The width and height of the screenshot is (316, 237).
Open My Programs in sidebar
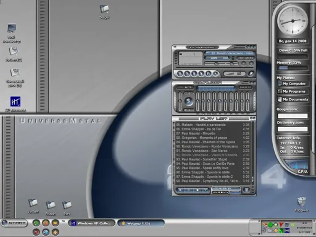(x=294, y=91)
